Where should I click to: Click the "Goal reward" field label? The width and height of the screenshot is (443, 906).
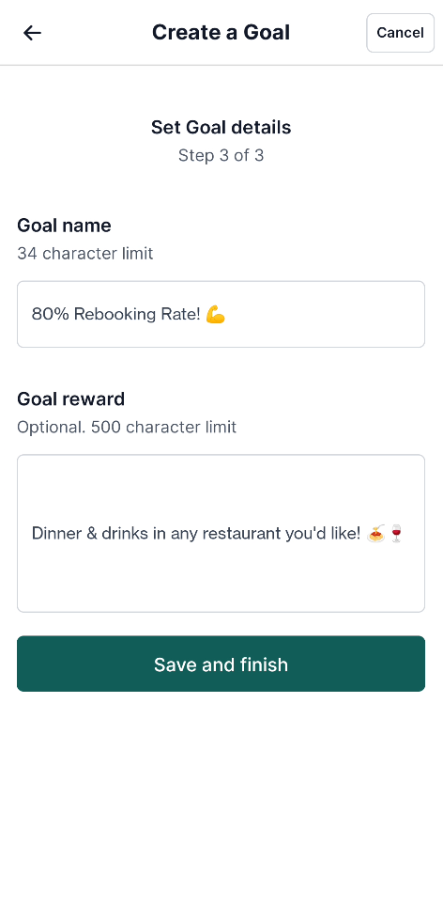pyautogui.click(x=71, y=398)
